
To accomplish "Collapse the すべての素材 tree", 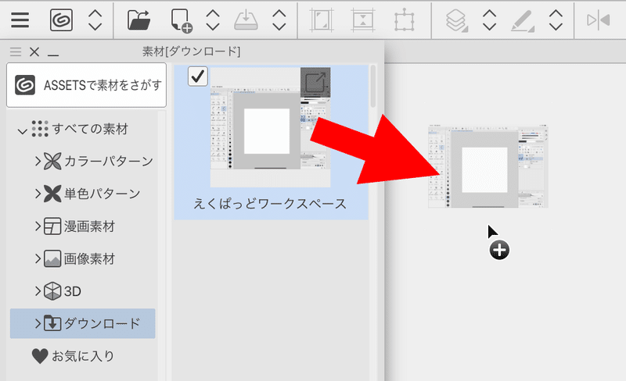I will (23, 130).
